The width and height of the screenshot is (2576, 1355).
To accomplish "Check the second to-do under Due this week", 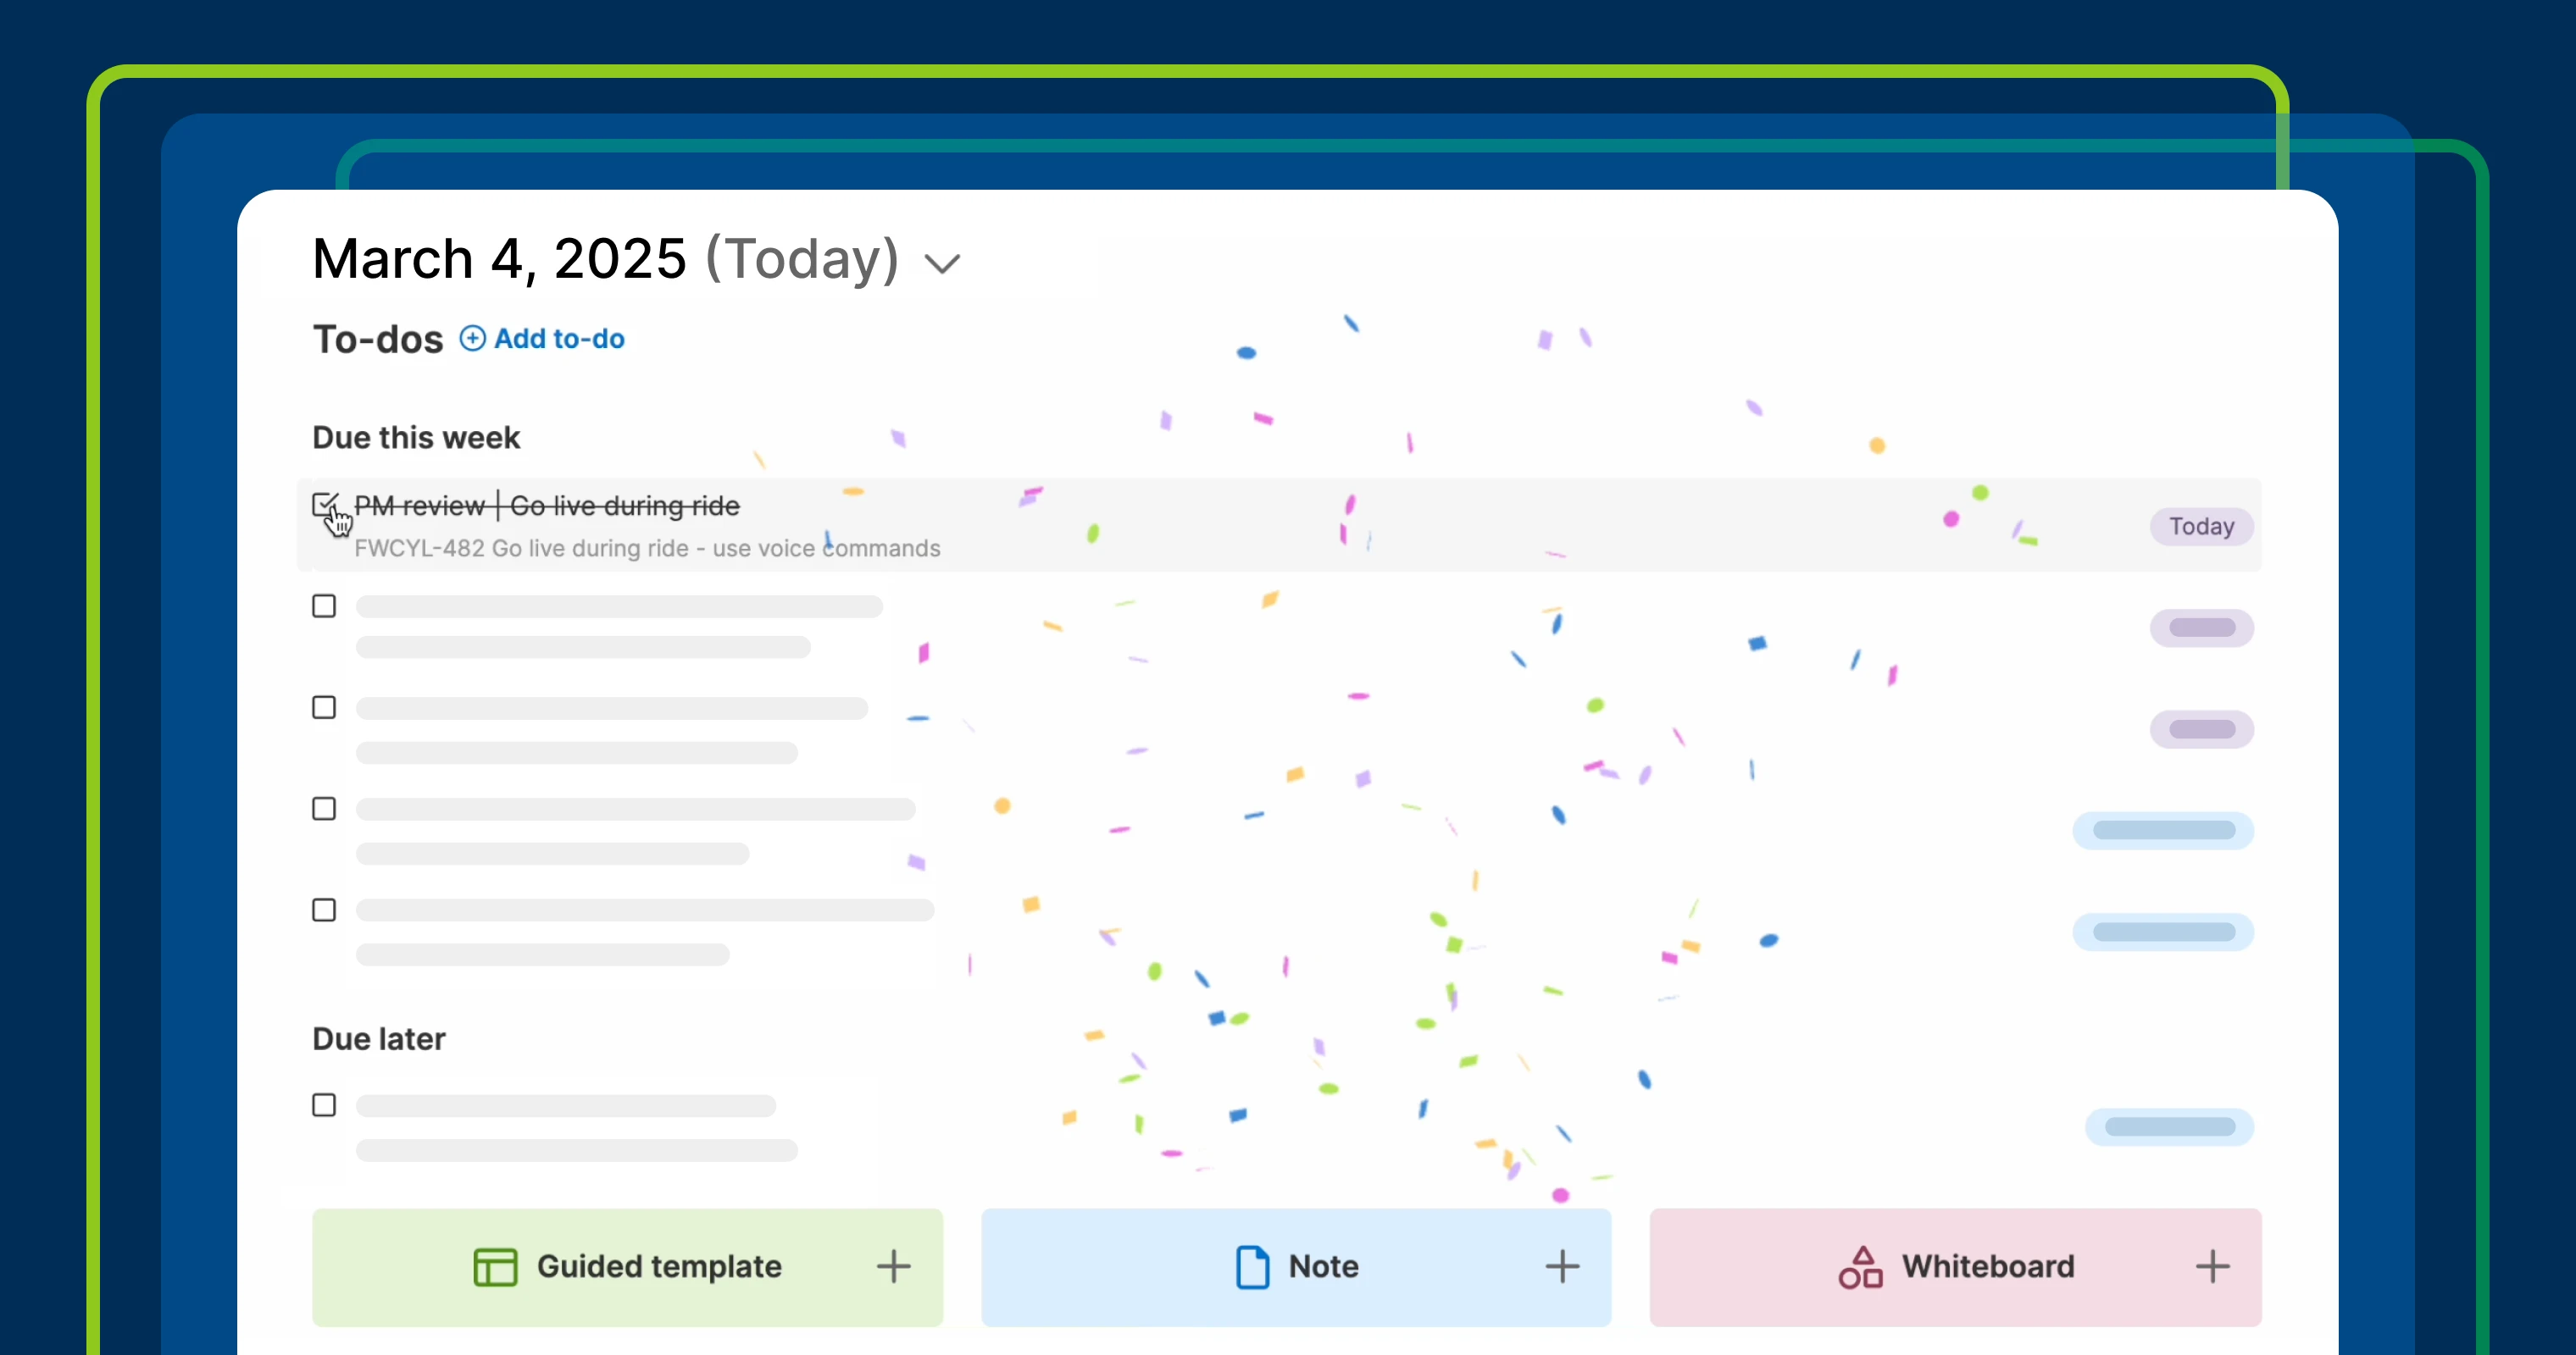I will (x=324, y=606).
